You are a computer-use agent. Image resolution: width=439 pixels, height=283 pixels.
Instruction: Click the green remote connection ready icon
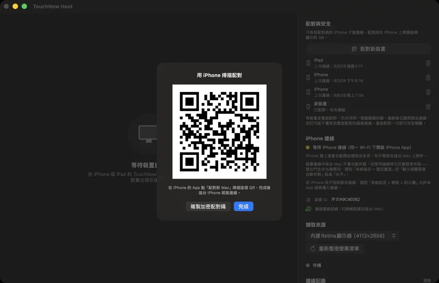[x=308, y=209]
